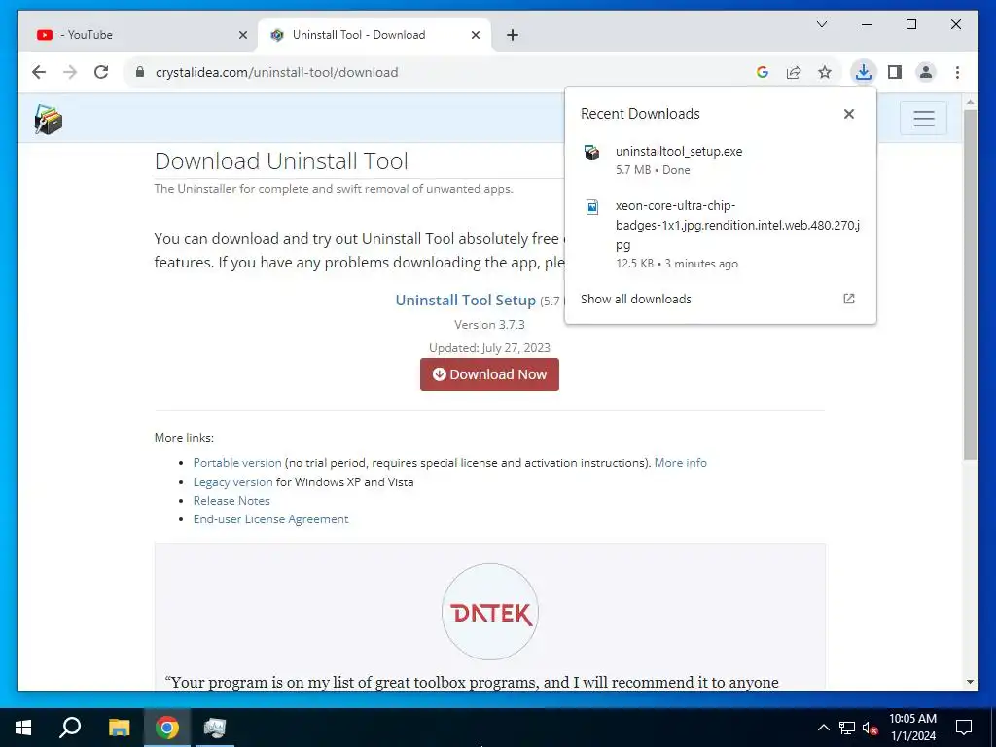Screen dimensions: 996x747
Task: Click the external-link icon beside Show all downloads
Action: point(848,299)
